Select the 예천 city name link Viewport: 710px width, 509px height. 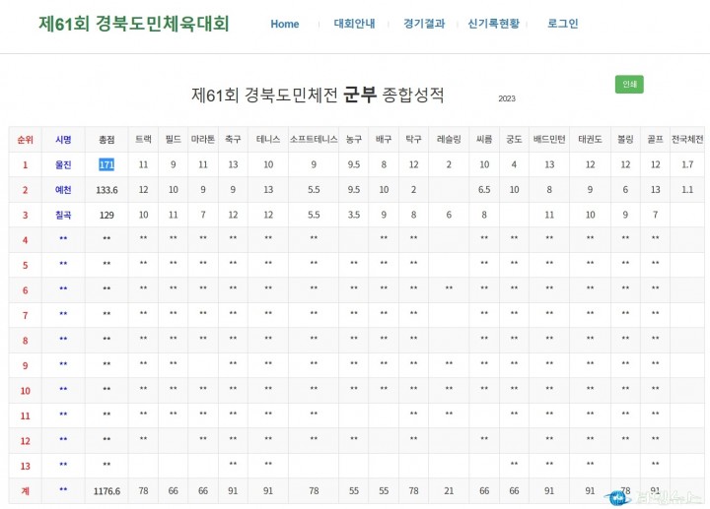63,189
